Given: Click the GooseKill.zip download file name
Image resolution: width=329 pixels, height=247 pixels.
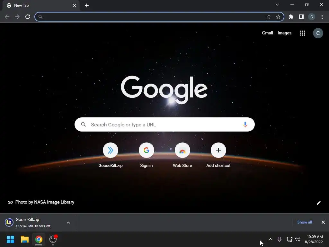Looking at the screenshot, I should pos(28,219).
